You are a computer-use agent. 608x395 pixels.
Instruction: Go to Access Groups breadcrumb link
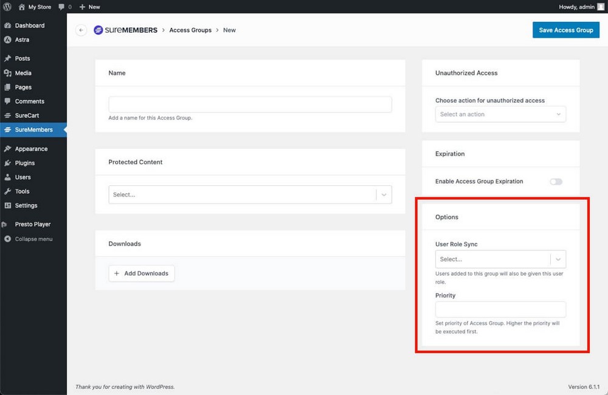190,30
